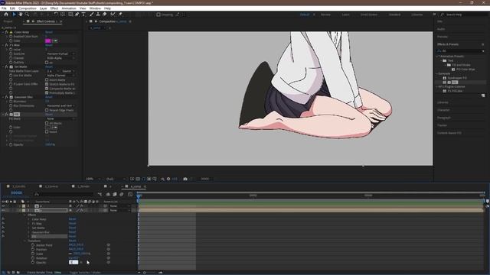Screen dimensions: 490x275
Task: Toggle Frame Blending timeline icon
Action: 115,194
